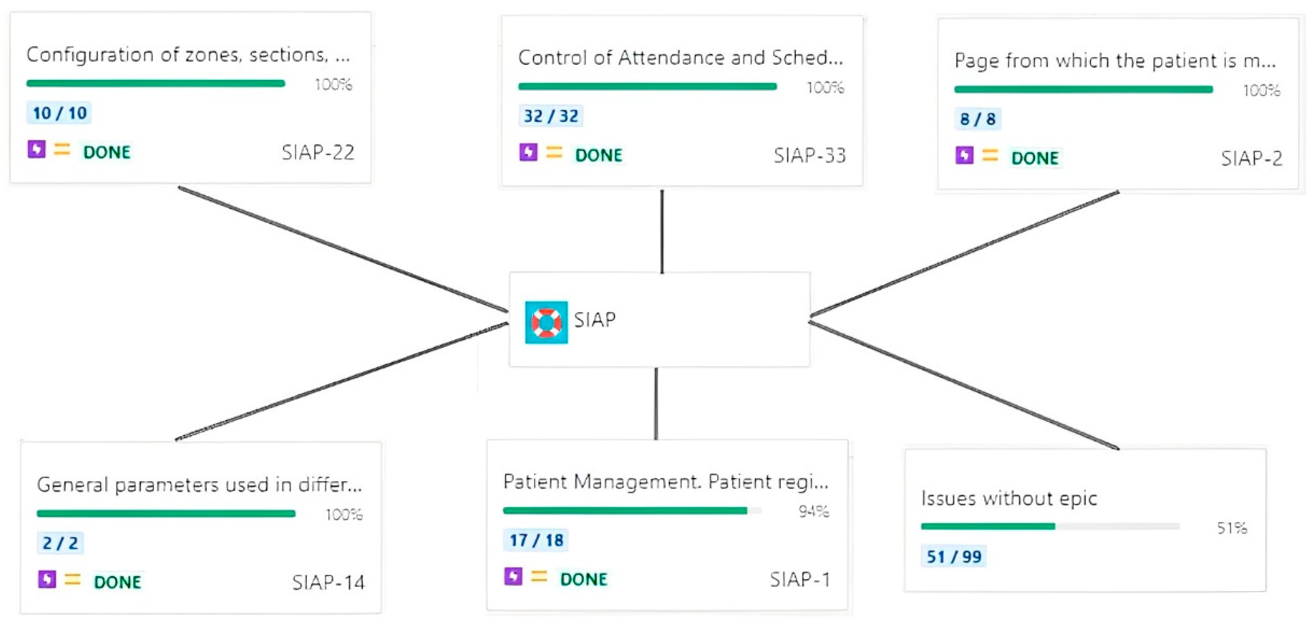Click the purple epic icon on SIAP-33

tap(529, 153)
